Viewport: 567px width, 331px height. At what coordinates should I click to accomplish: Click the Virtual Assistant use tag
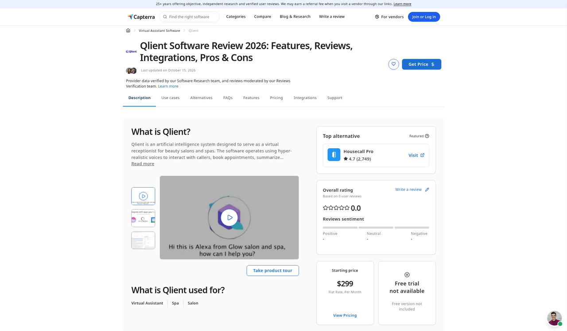coord(147,303)
